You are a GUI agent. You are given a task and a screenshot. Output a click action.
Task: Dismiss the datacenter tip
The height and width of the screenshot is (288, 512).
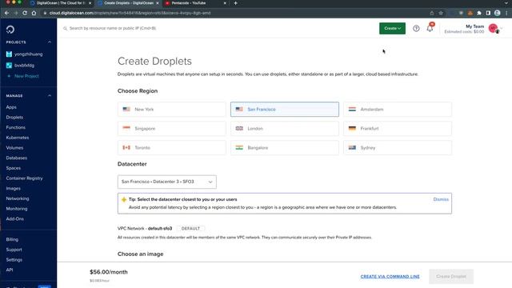(x=441, y=199)
